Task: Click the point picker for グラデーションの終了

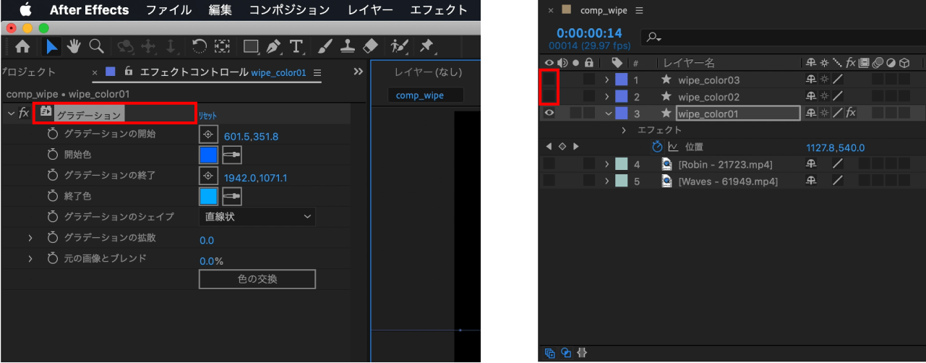Action: point(208,176)
